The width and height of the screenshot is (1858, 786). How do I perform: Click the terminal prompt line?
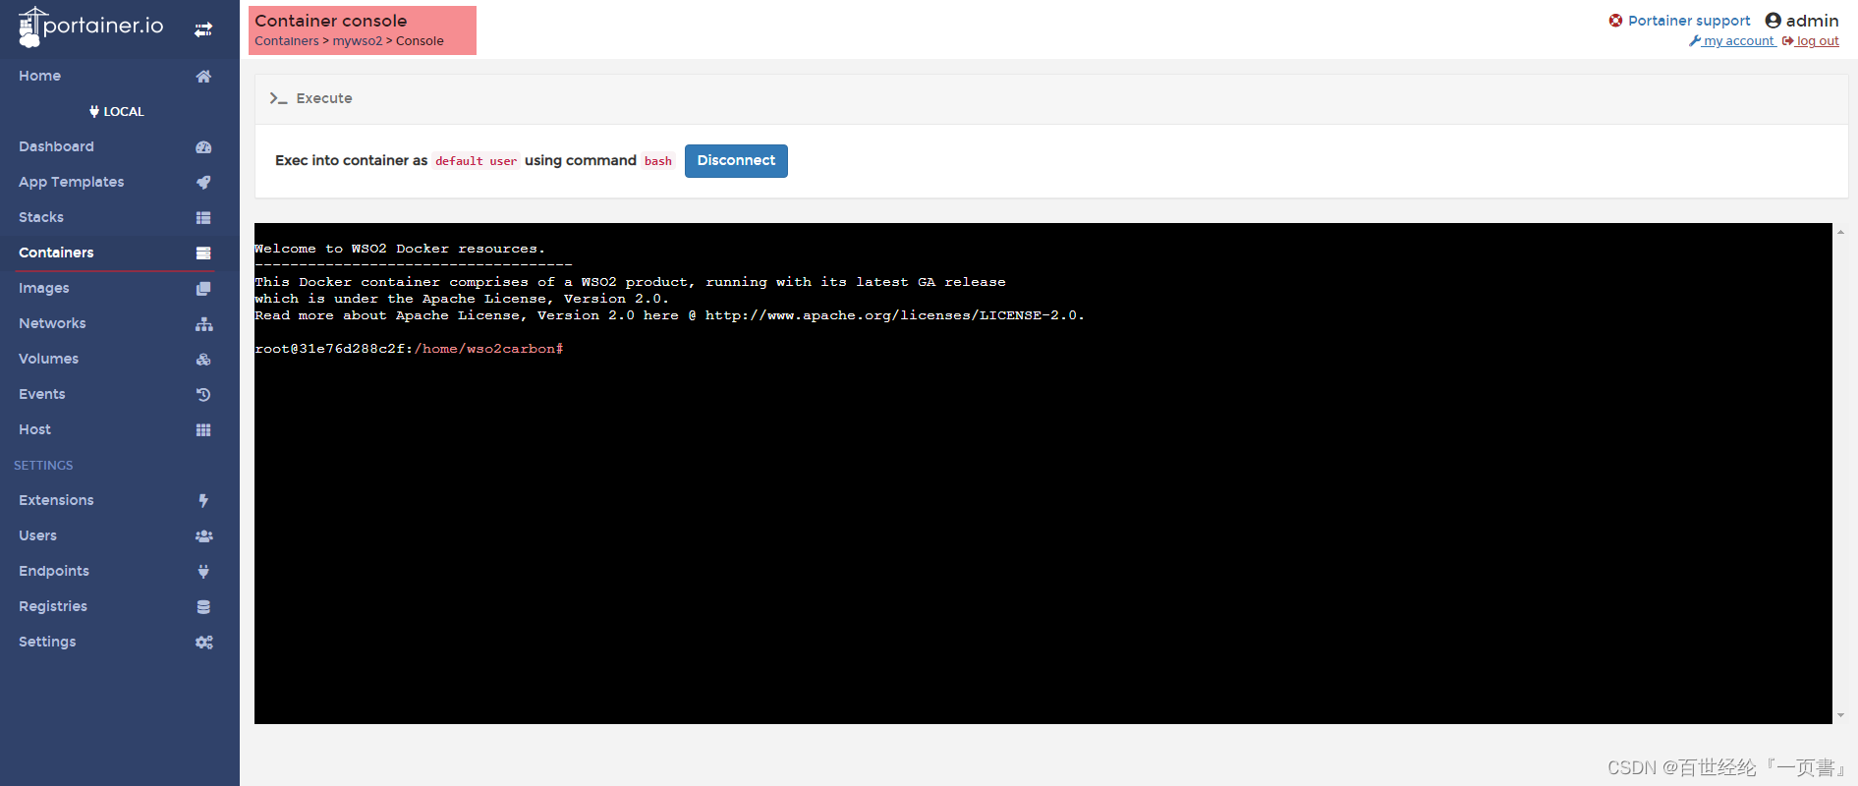click(409, 349)
